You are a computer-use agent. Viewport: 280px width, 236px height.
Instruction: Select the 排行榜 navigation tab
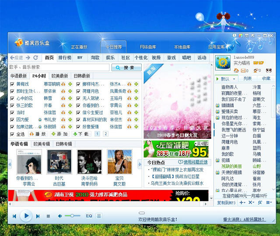click(65, 58)
